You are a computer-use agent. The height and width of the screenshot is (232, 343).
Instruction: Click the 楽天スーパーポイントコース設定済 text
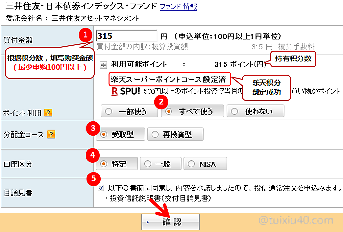coord(168,79)
